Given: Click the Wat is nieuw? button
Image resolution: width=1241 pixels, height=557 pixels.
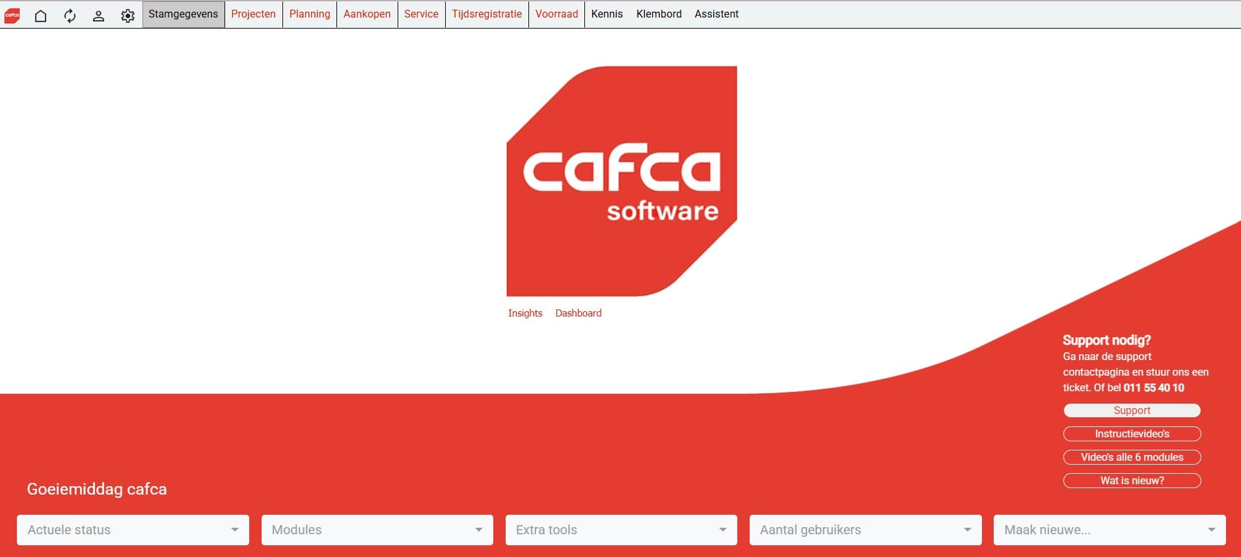Looking at the screenshot, I should pos(1132,481).
